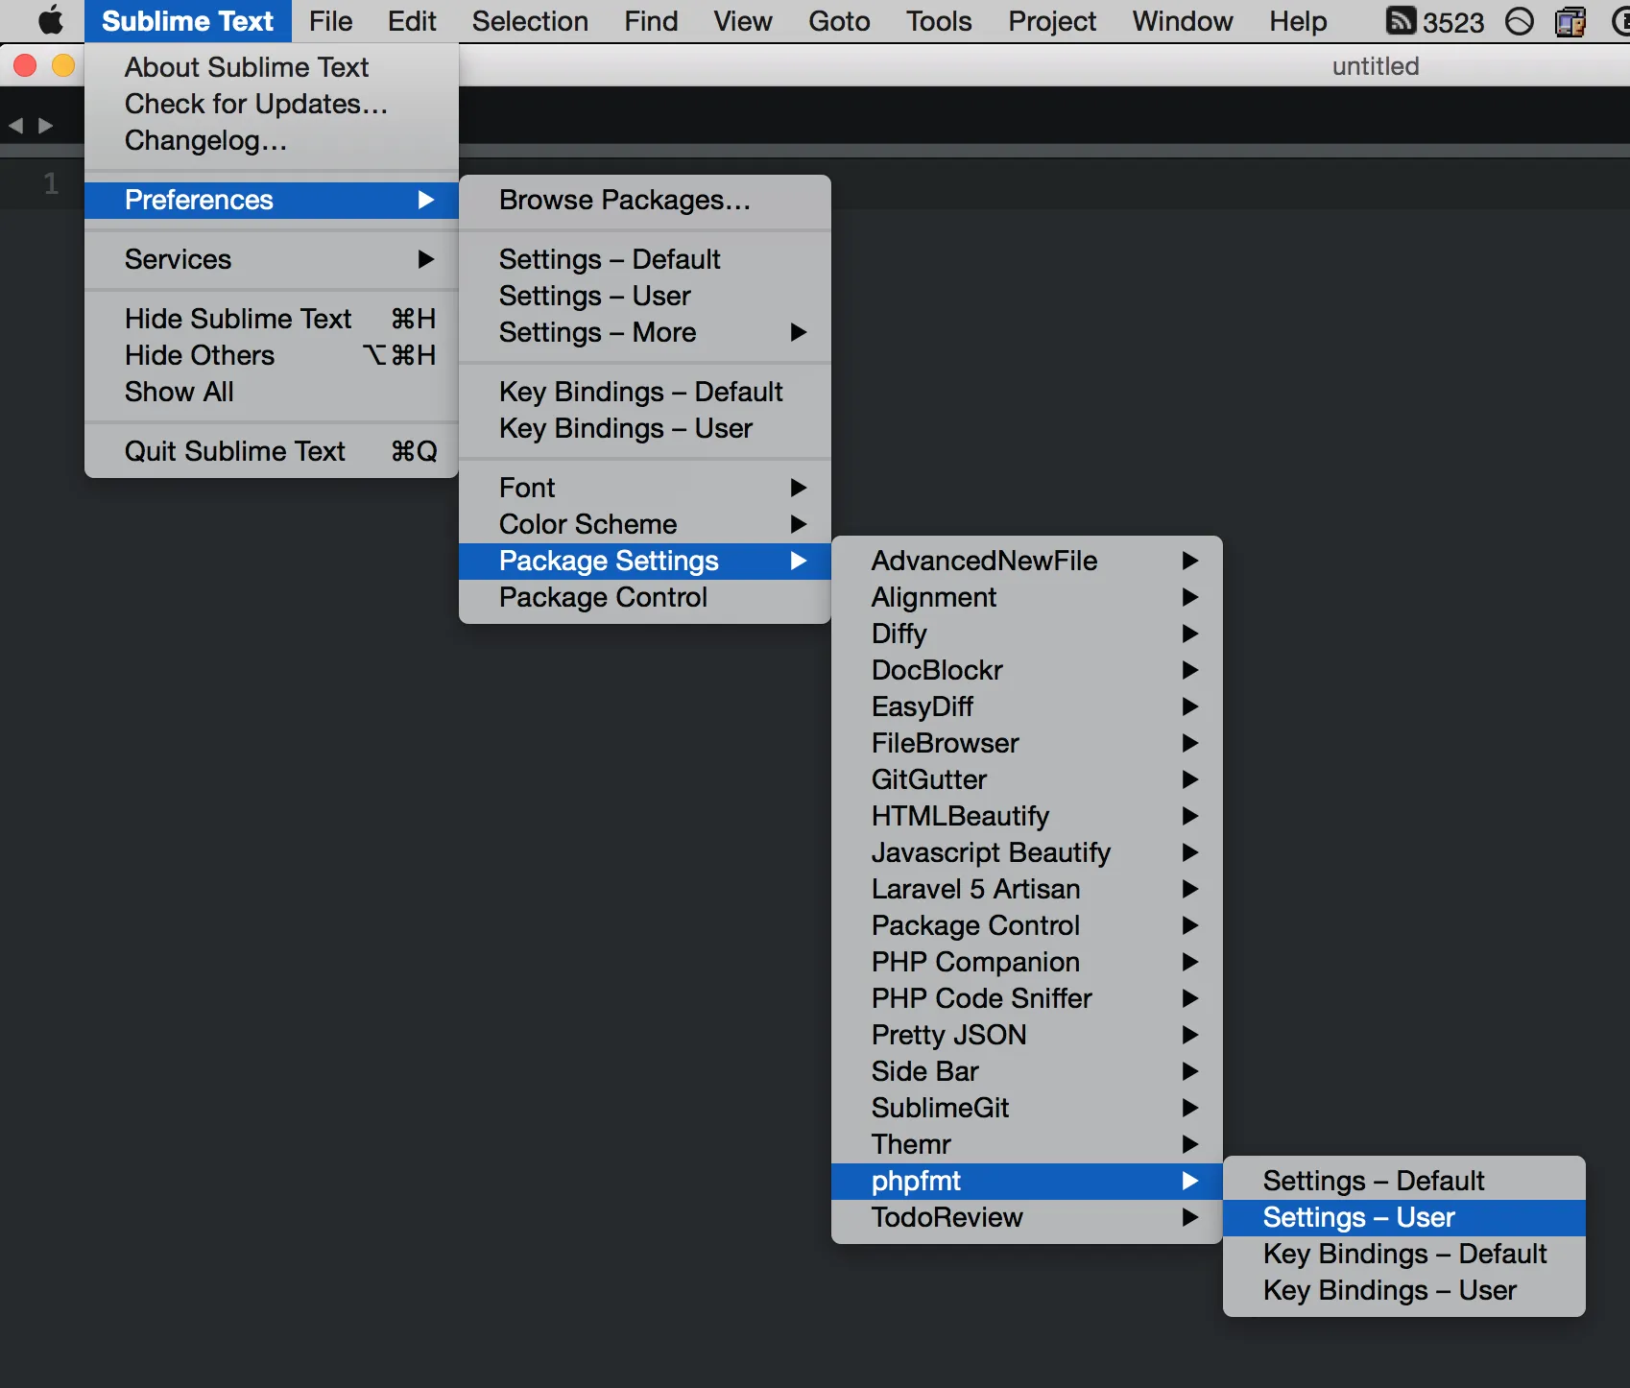Viewport: 1630px width, 1388px height.
Task: Open Settings – Default in Preferences submenu
Action: point(645,259)
